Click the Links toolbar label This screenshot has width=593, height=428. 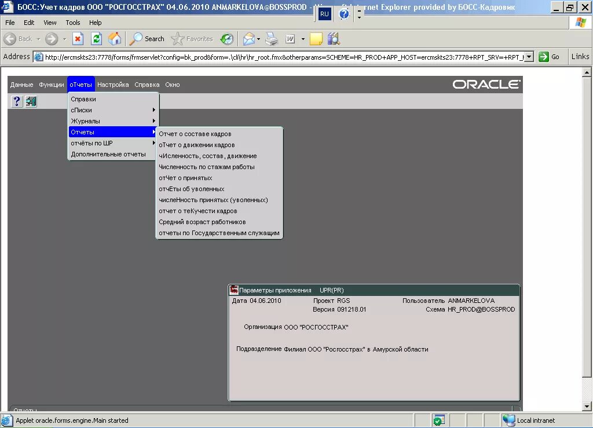pyautogui.click(x=580, y=57)
